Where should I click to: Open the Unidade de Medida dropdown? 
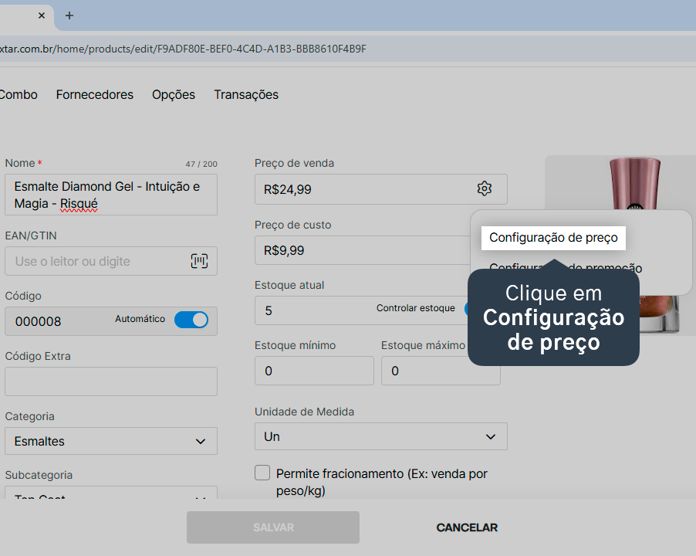tap(381, 436)
